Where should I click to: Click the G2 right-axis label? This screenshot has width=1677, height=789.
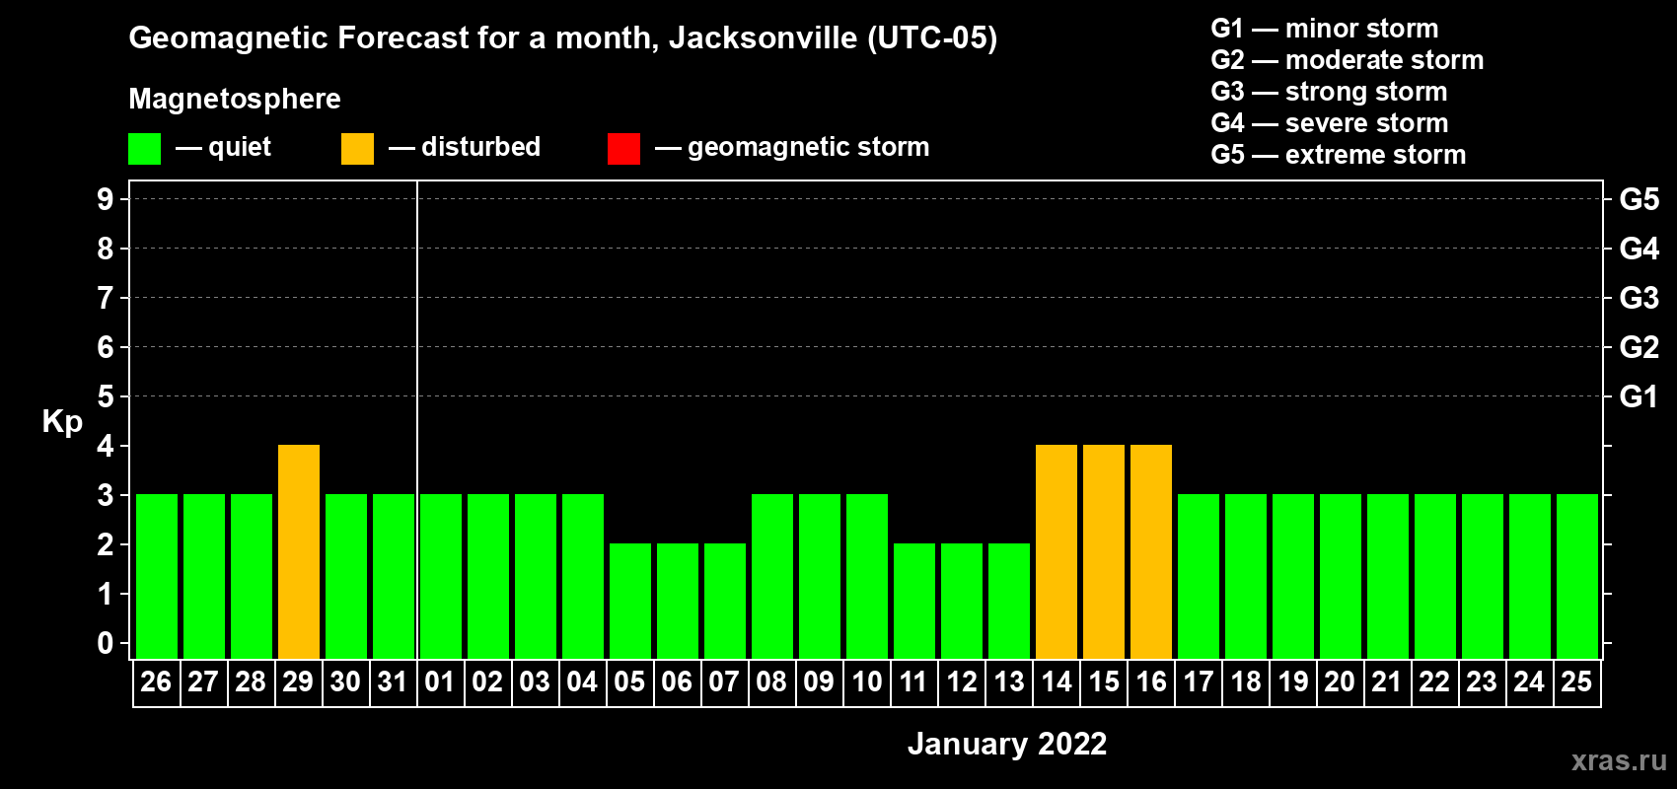pyautogui.click(x=1639, y=347)
